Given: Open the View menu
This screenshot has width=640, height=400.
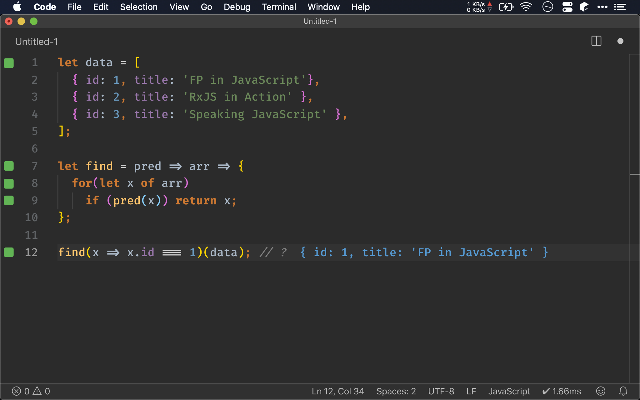Looking at the screenshot, I should pos(179,7).
